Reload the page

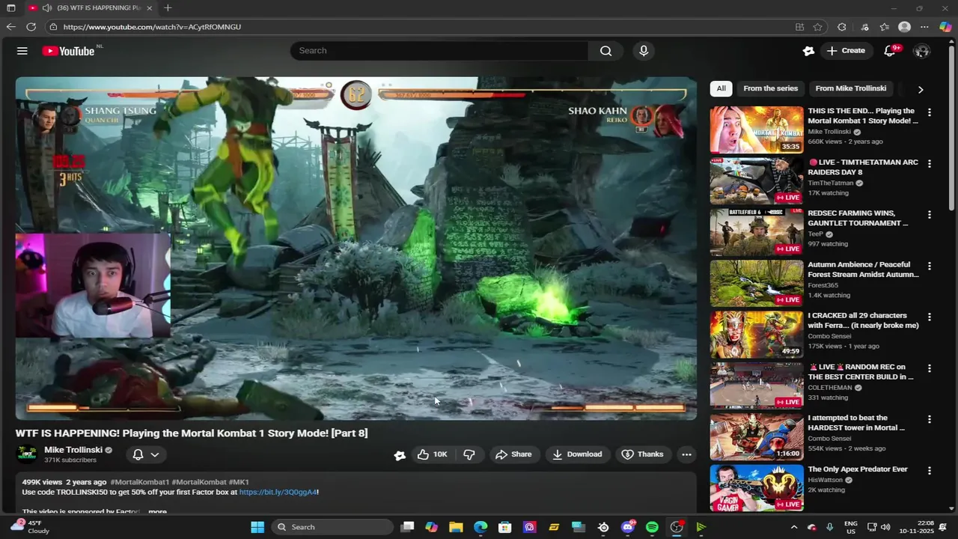[x=31, y=27]
